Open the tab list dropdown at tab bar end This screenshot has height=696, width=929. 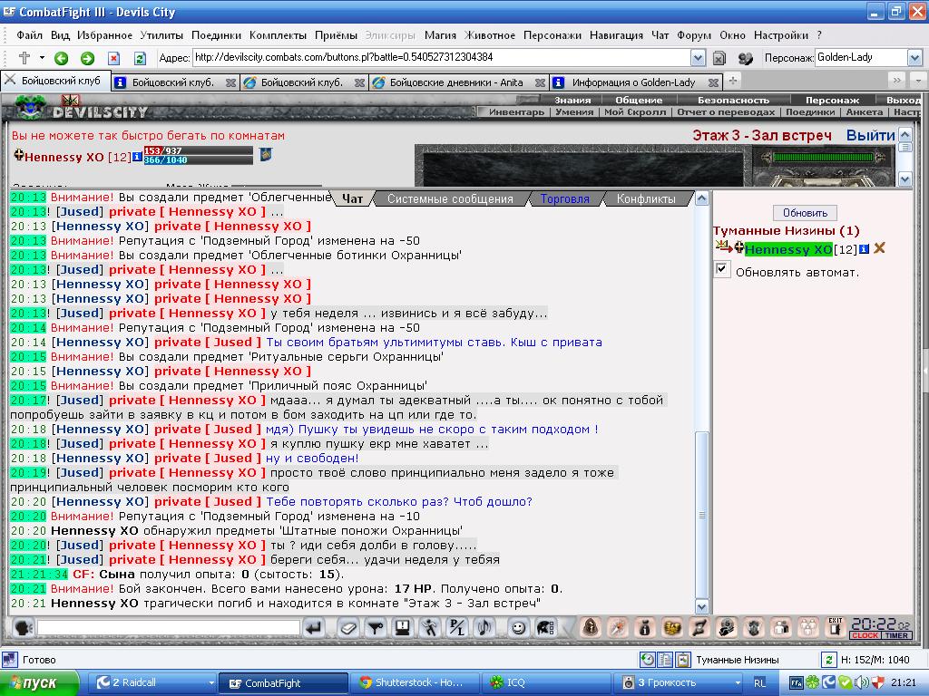(918, 81)
